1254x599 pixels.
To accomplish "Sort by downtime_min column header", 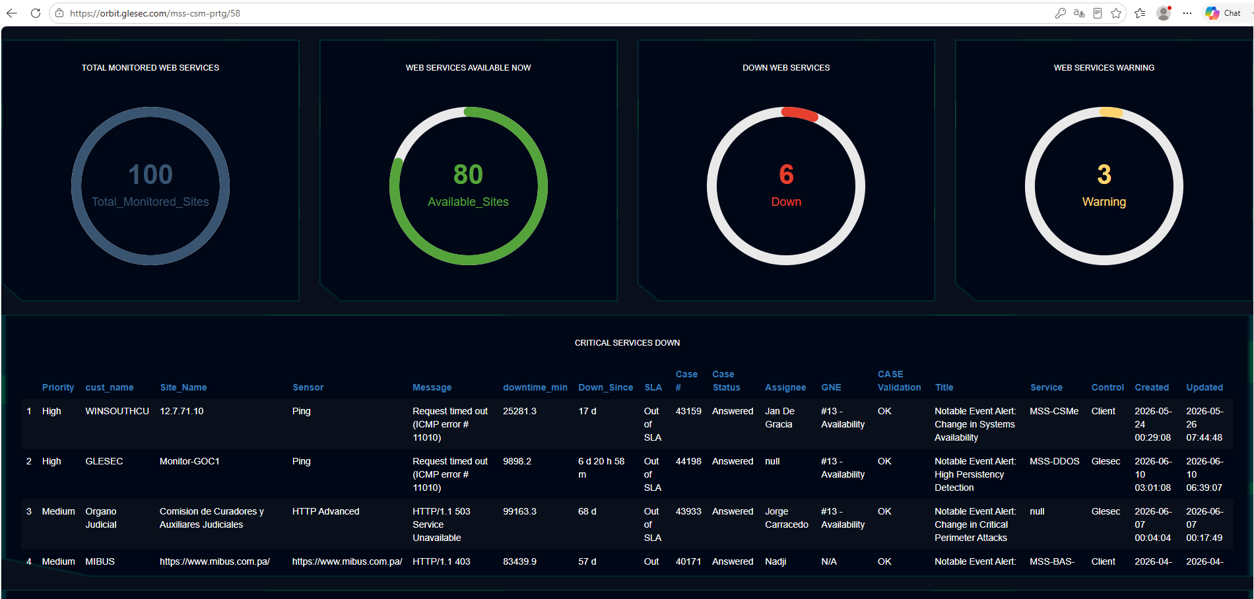I will [x=535, y=387].
